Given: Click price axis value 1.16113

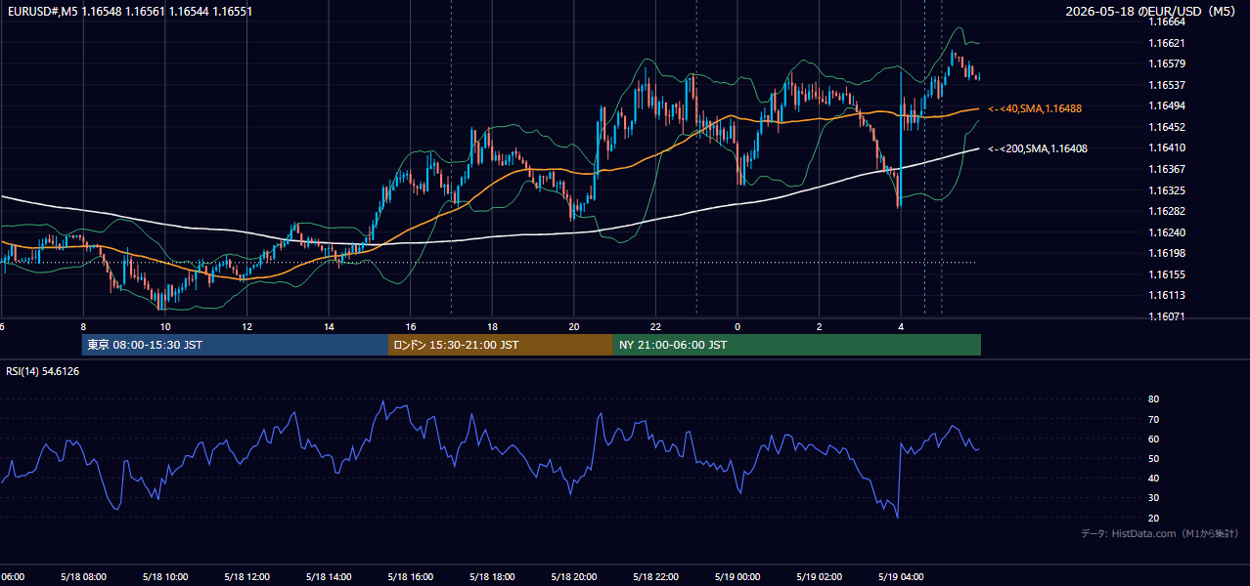Looking at the screenshot, I should coord(1166,295).
